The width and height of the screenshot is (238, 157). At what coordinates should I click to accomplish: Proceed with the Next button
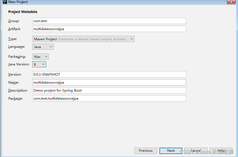[171, 151]
